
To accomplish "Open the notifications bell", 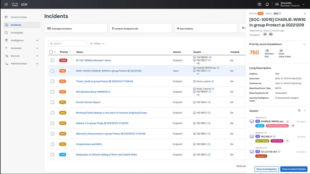I will click(267, 4).
